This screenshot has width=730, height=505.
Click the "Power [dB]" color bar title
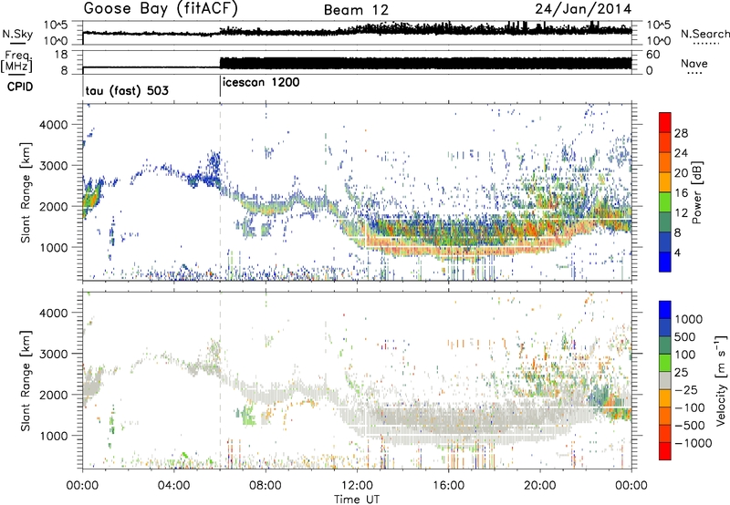coord(696,192)
